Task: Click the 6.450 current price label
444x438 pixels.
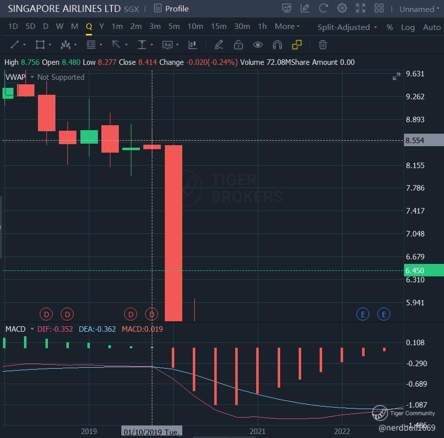Action: (x=424, y=270)
